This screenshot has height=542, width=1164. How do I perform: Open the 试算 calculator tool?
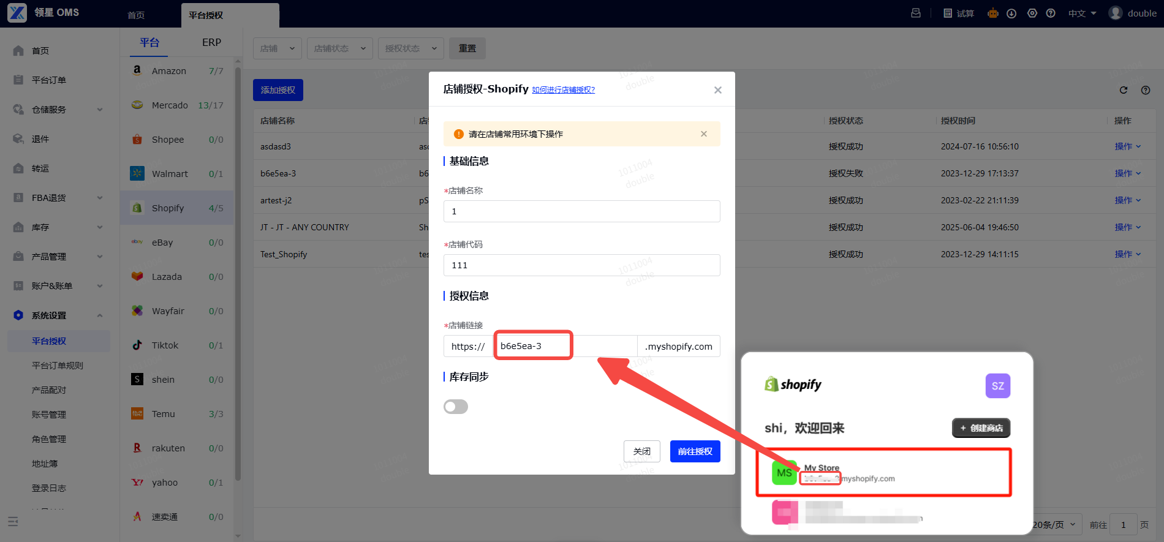click(x=959, y=13)
